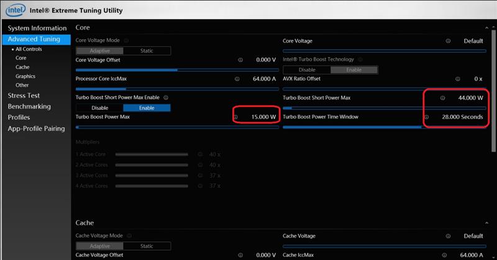This screenshot has width=497, height=260.
Task: Open System Information page
Action: [37, 28]
